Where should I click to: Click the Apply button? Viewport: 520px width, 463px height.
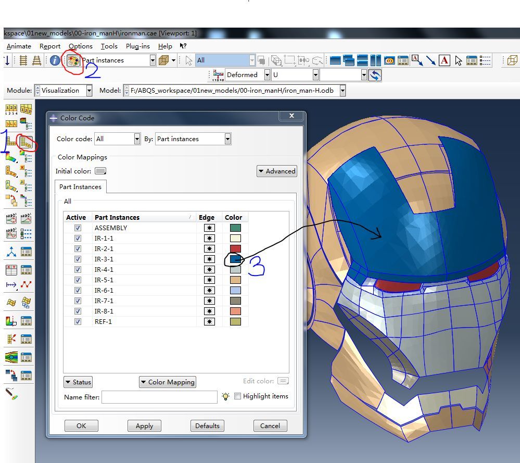tap(144, 426)
